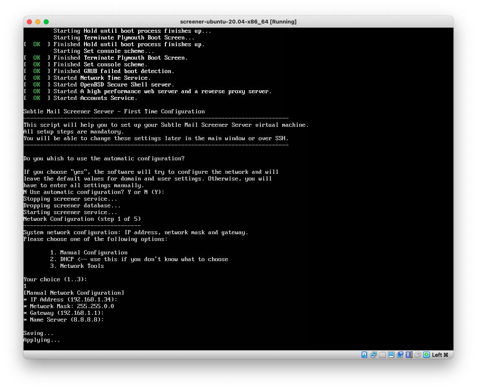Click the DHCP option line in terminal

pos(139,259)
